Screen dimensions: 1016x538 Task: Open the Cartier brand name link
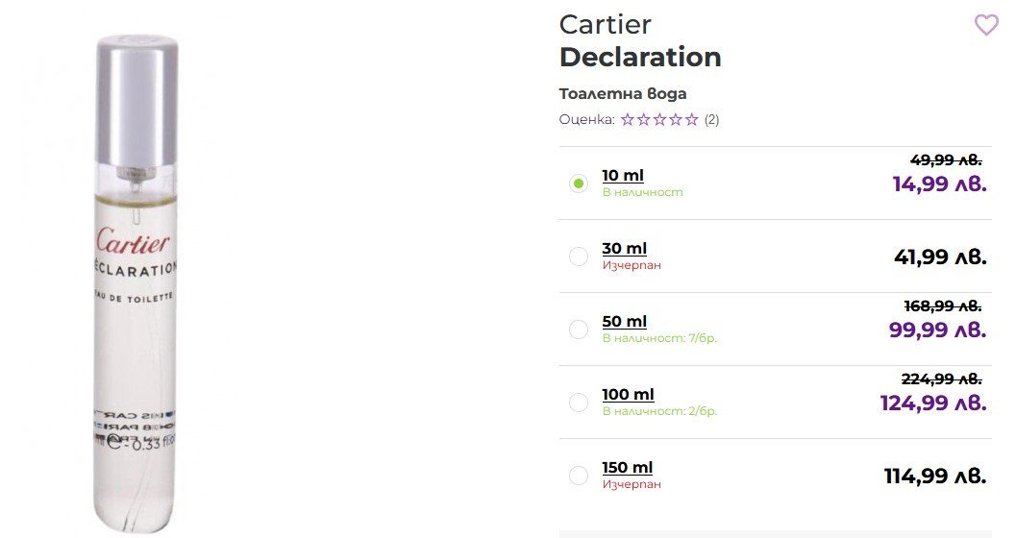point(605,24)
